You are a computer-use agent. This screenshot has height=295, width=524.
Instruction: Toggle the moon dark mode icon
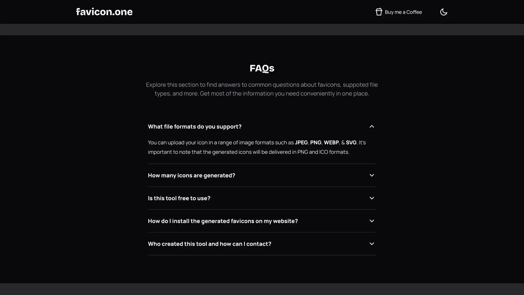pos(443,12)
